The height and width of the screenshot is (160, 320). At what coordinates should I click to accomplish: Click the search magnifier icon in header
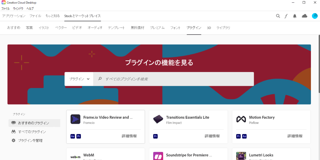click(278, 16)
